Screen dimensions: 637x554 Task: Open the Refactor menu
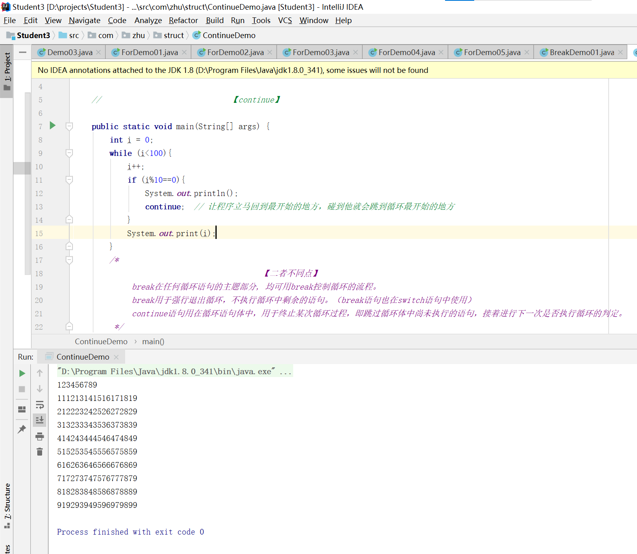coord(183,20)
